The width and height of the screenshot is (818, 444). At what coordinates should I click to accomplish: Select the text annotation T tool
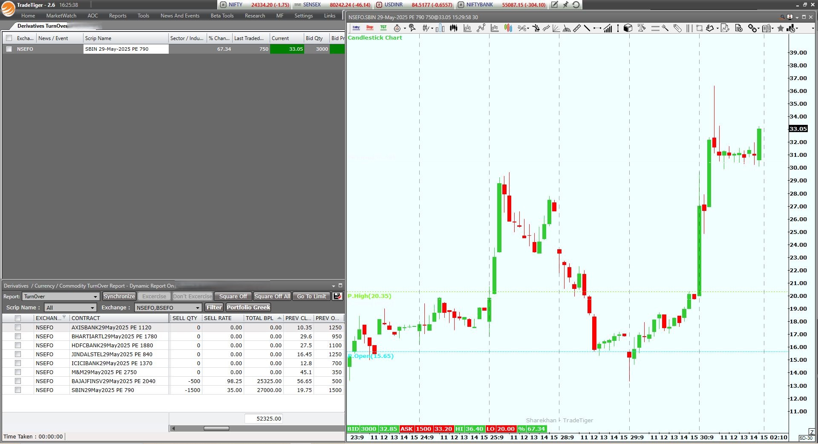(642, 28)
